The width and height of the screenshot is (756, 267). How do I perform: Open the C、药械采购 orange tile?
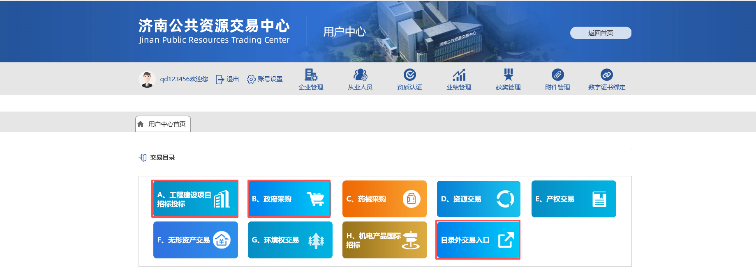384,199
